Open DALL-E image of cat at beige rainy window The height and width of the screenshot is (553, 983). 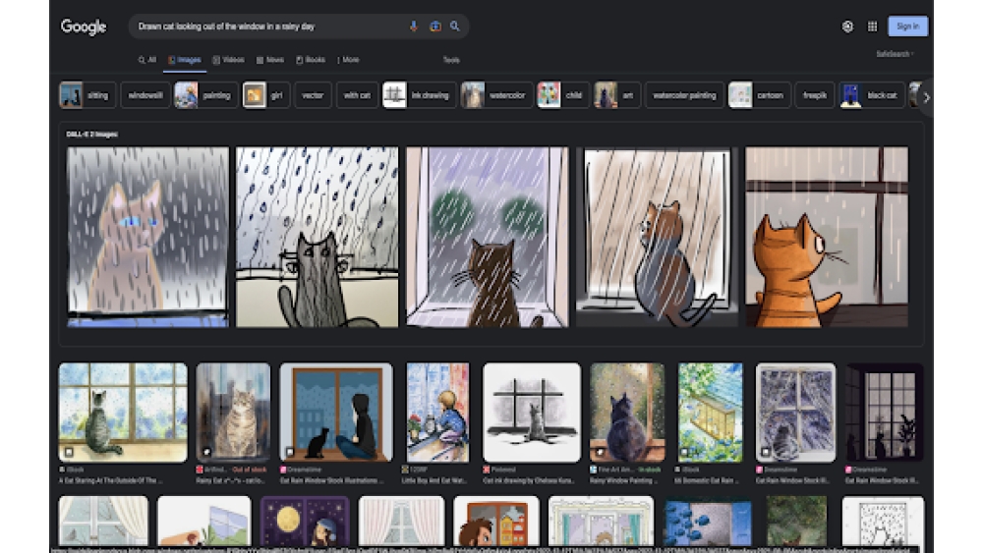pyautogui.click(x=657, y=237)
